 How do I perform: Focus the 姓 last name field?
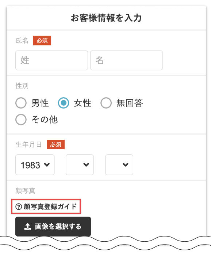click(x=51, y=60)
